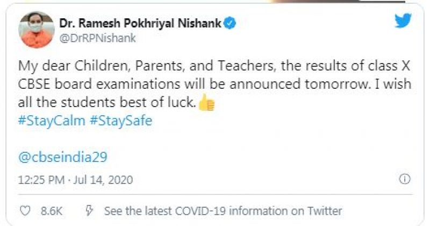Viewport: 430px width, 226px height.
Task: Open the #StaySafe hashtag
Action: coord(120,121)
